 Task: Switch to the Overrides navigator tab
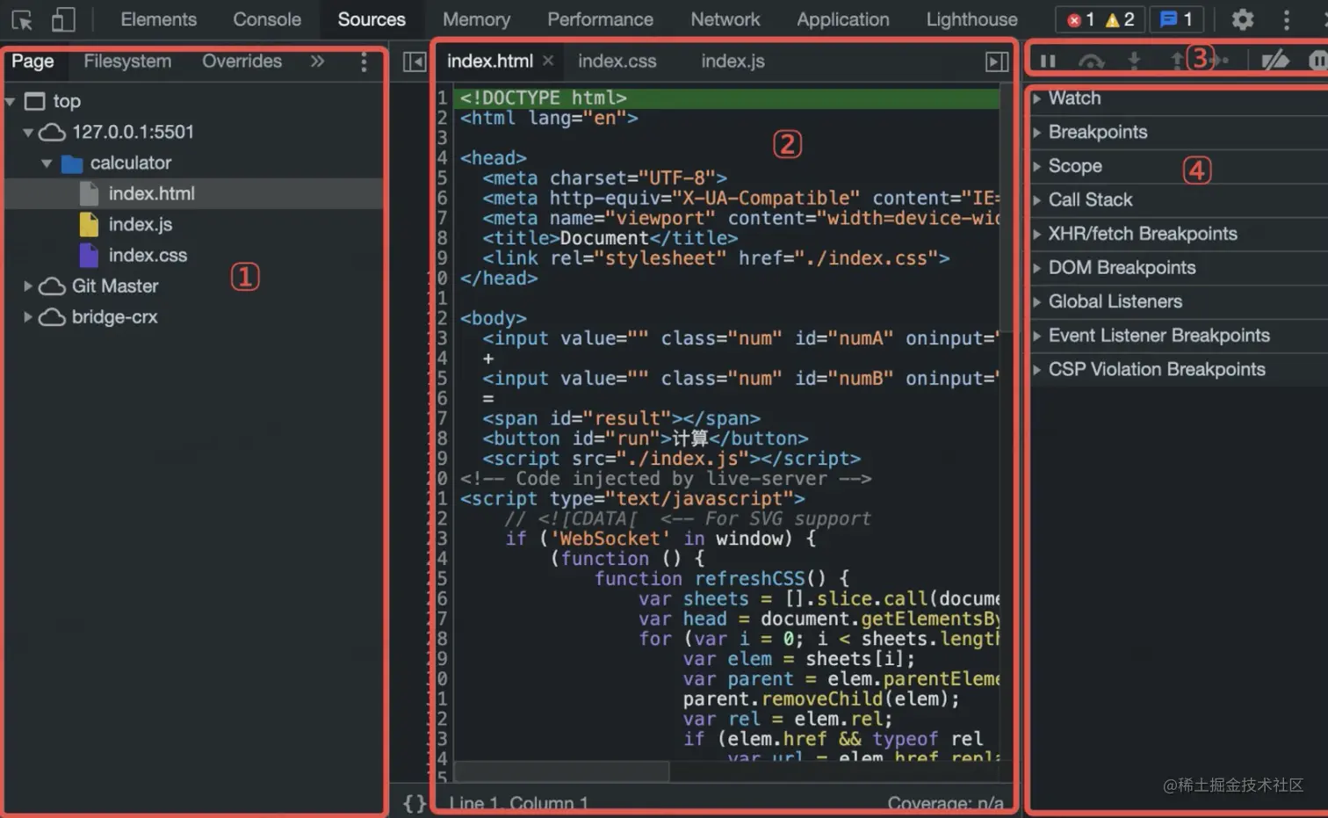242,61
